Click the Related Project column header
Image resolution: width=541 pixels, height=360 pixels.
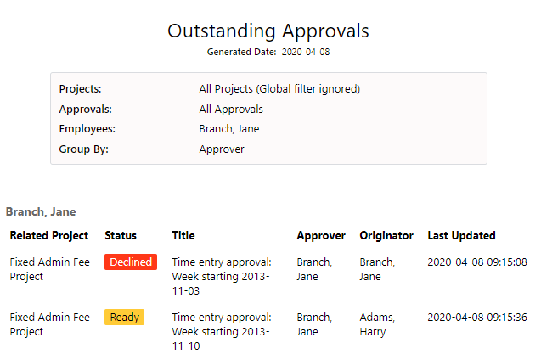[x=49, y=235]
